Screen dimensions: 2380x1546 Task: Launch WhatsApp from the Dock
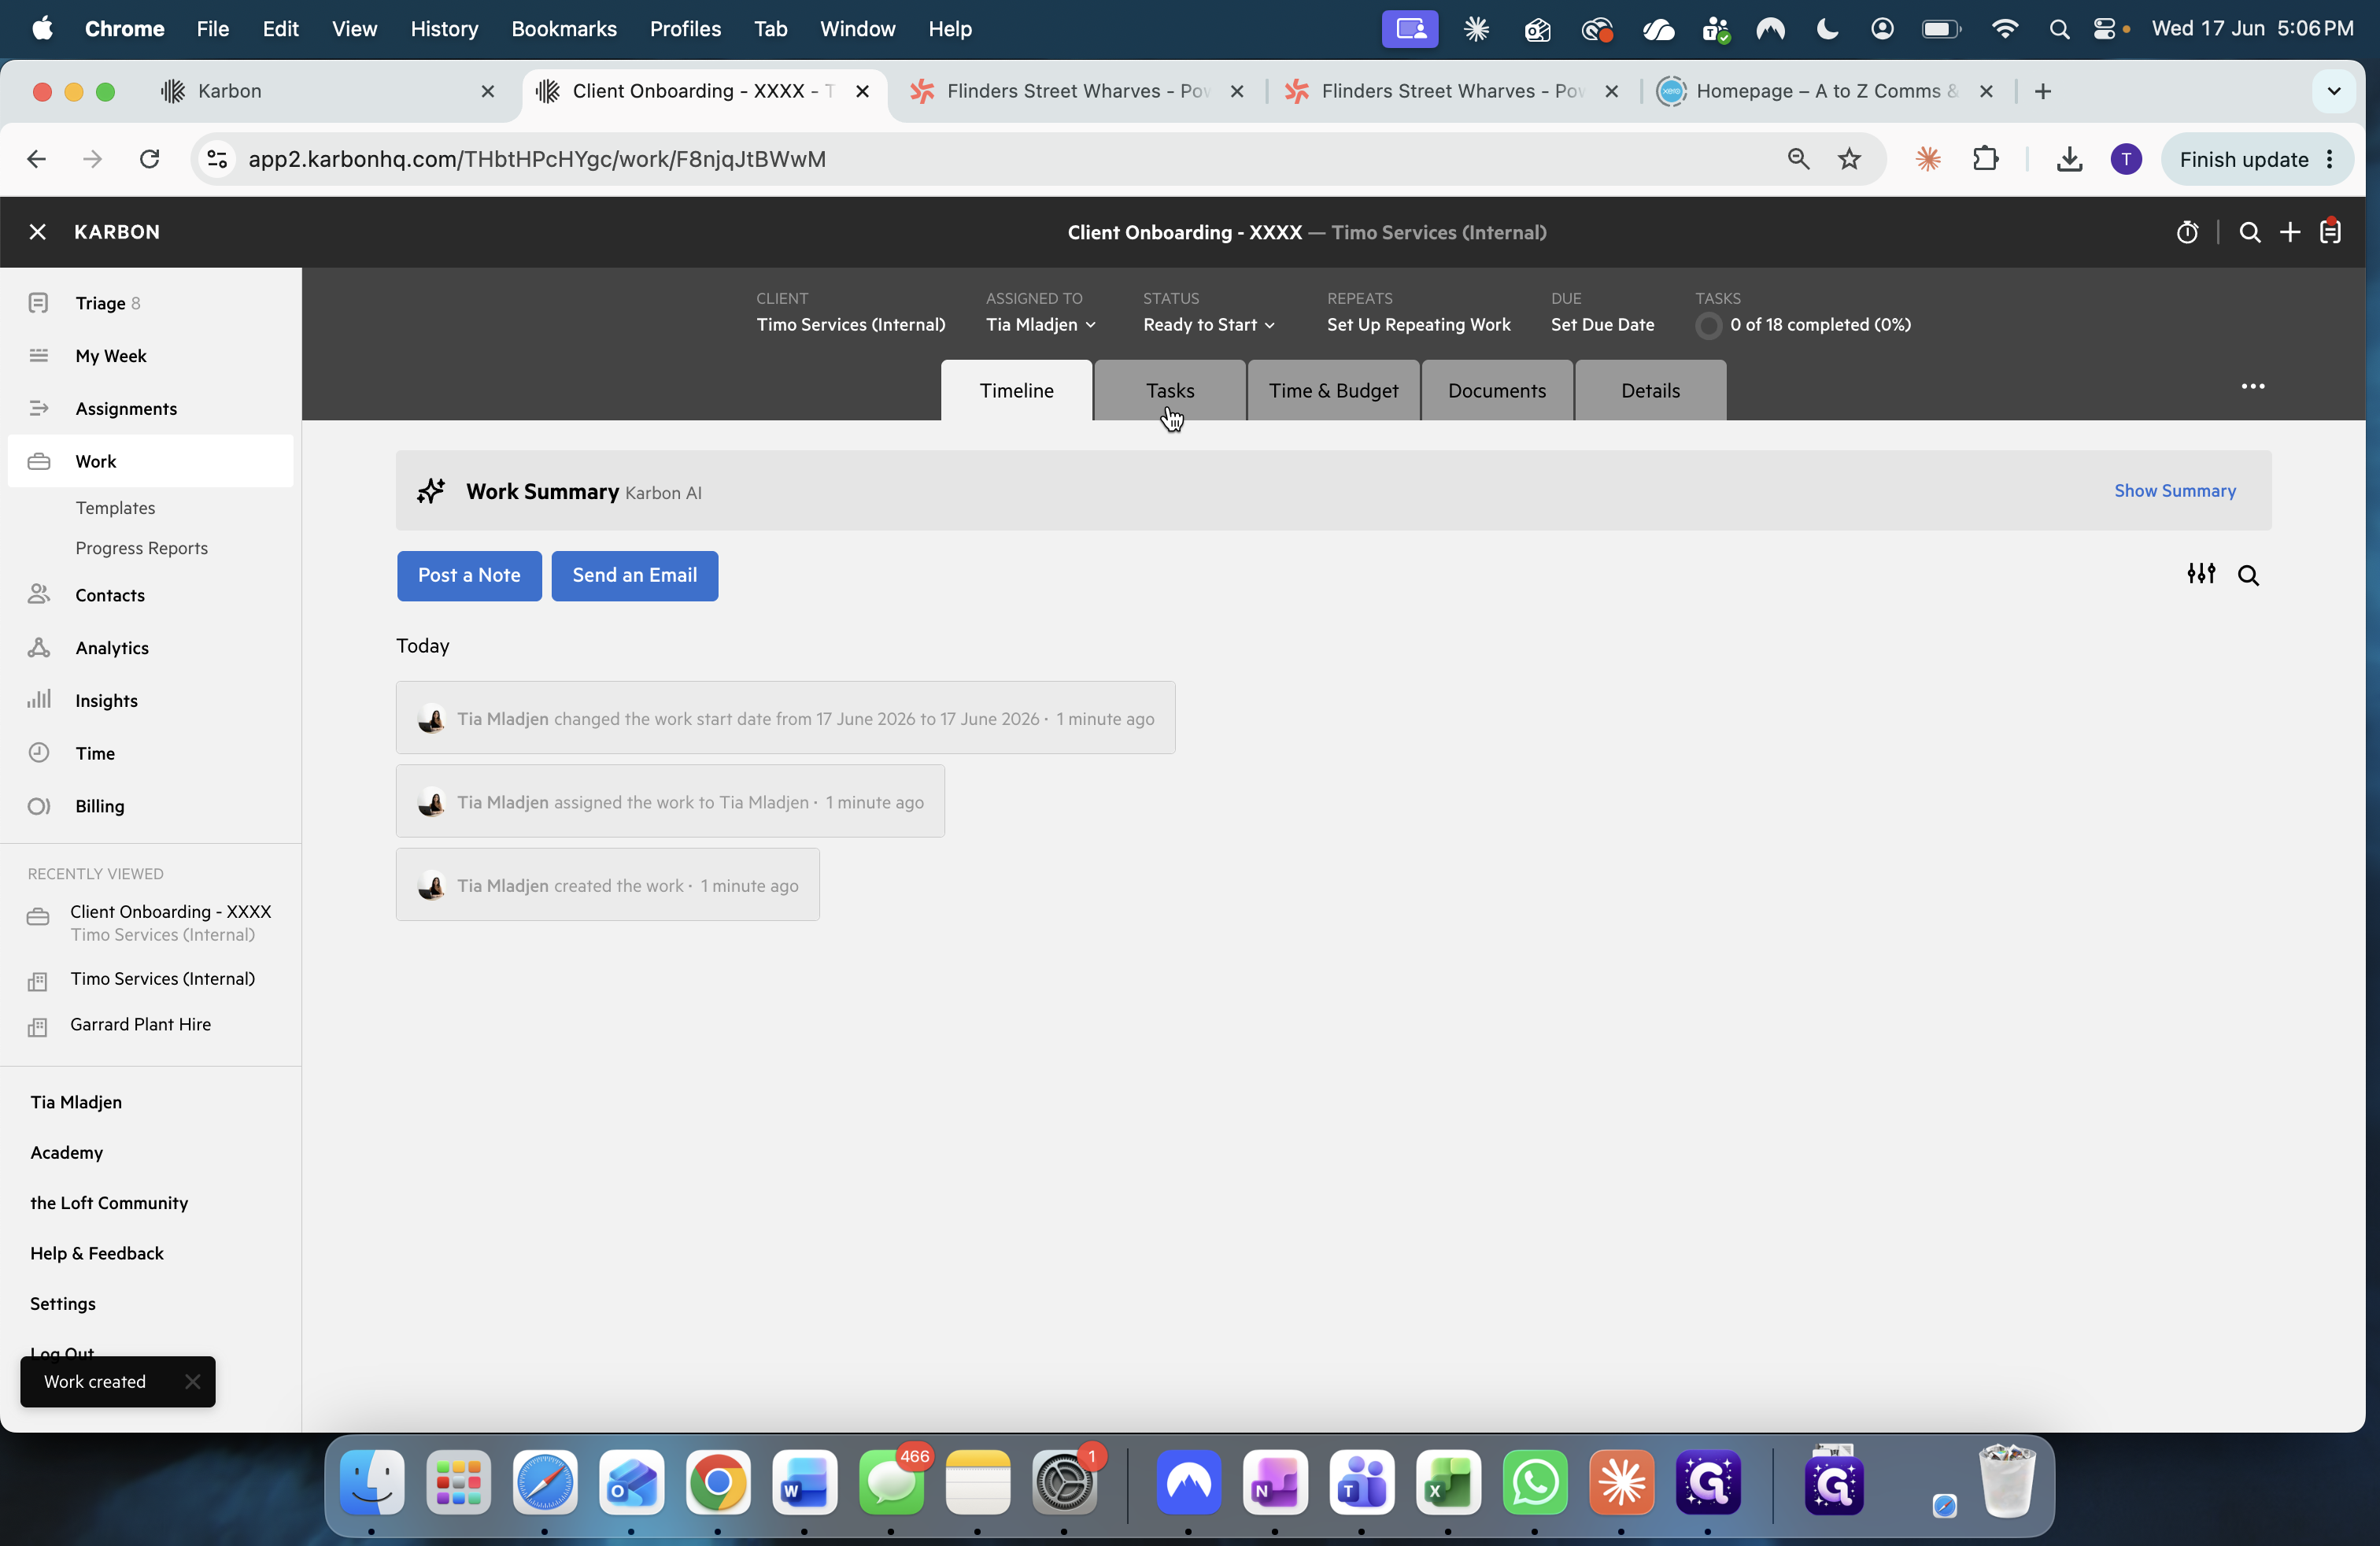(x=1535, y=1482)
